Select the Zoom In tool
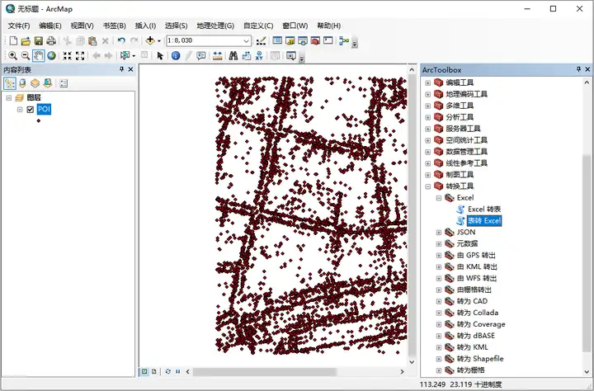 [x=12, y=55]
